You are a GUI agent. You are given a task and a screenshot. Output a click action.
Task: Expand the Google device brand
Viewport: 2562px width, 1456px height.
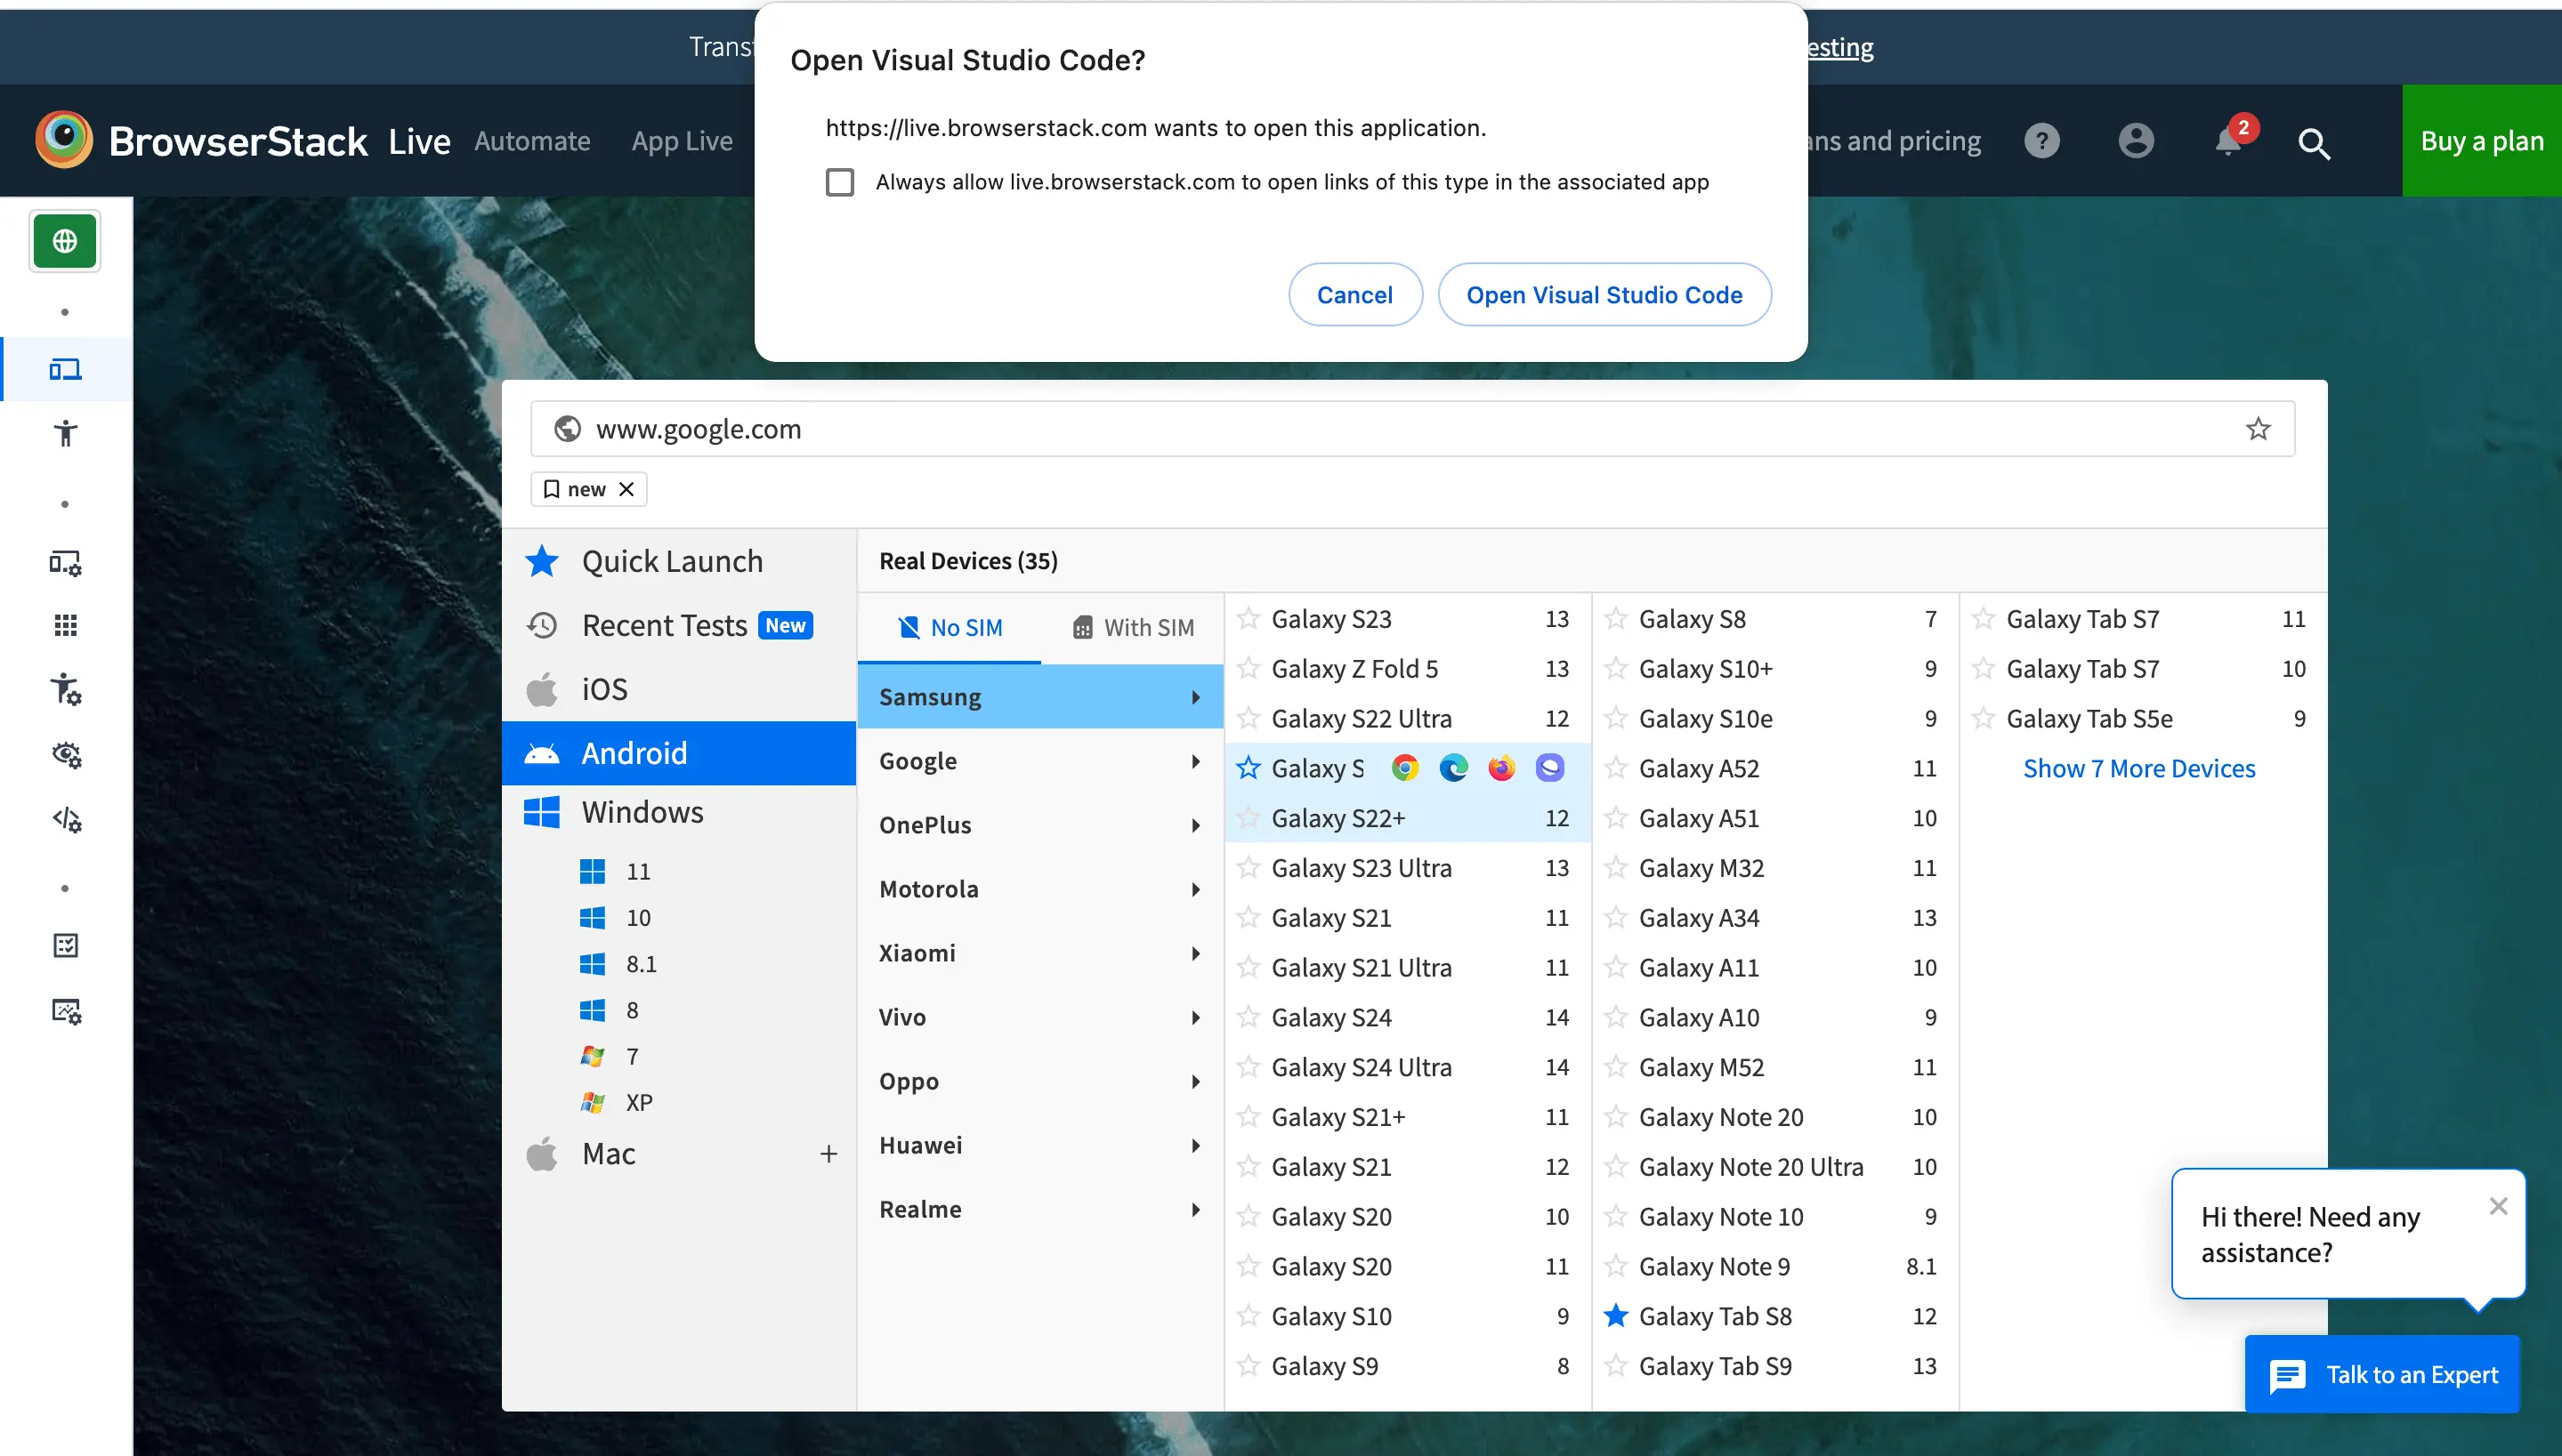coord(1039,761)
